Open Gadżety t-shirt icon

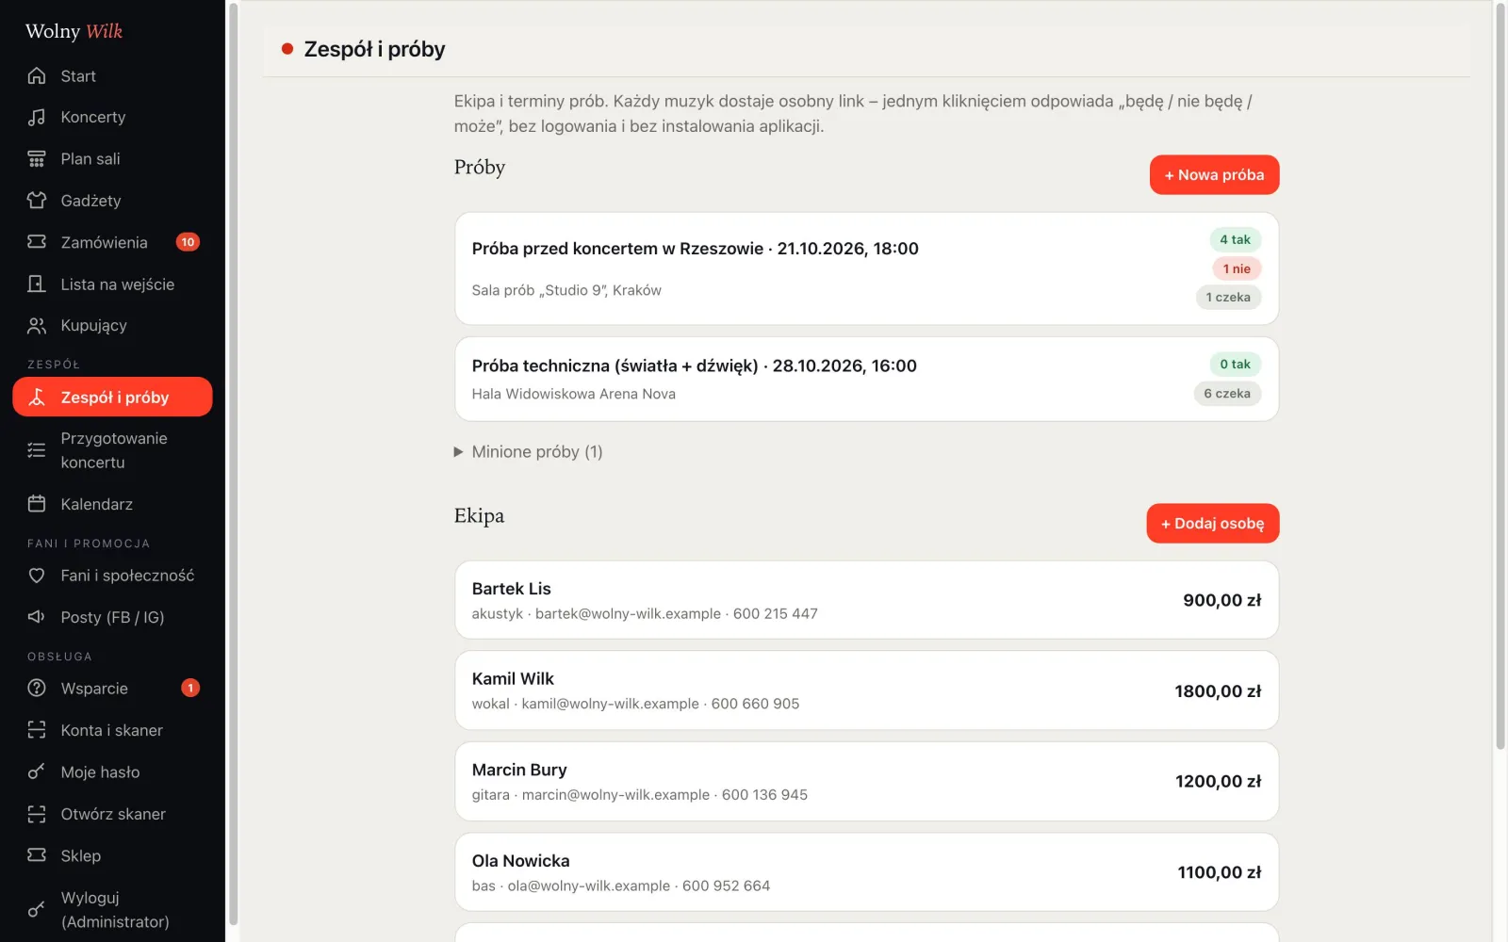coord(37,200)
